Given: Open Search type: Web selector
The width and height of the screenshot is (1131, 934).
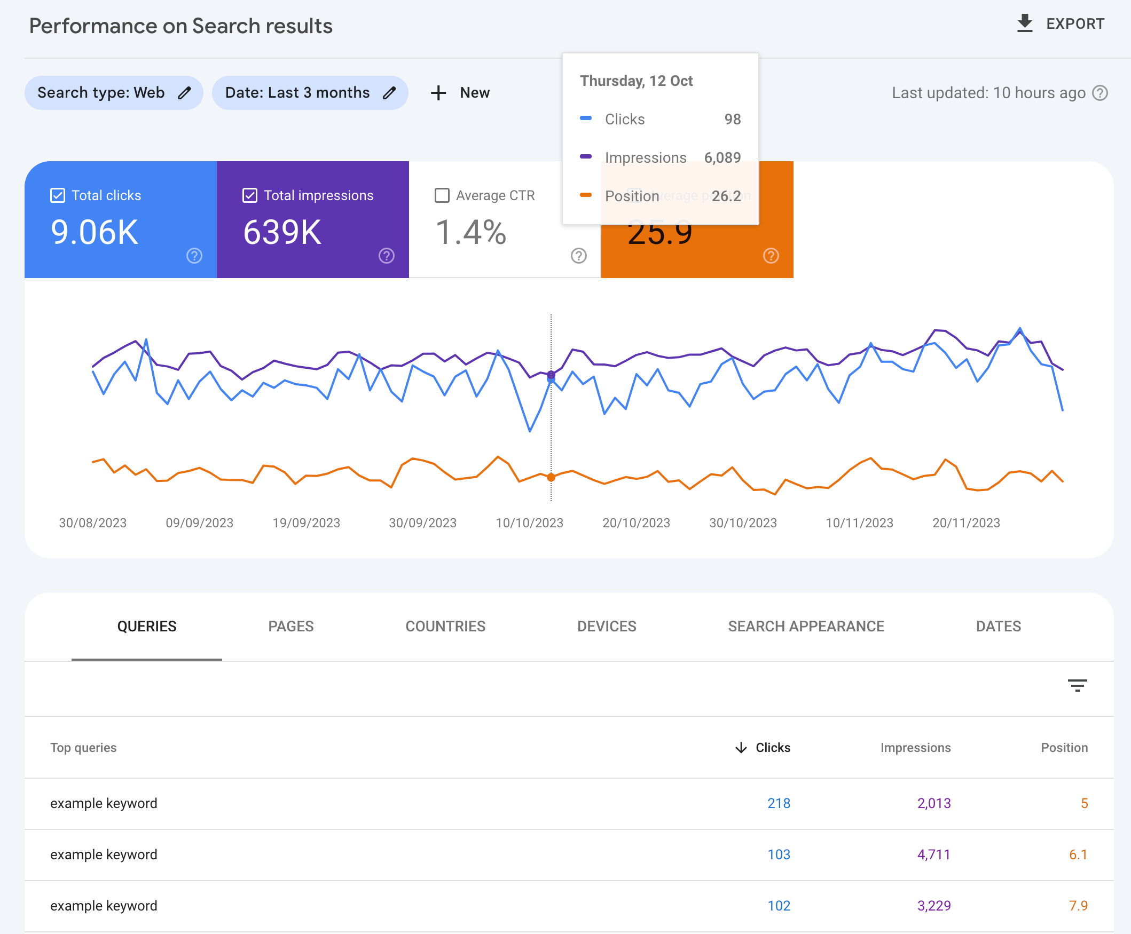Looking at the screenshot, I should tap(100, 92).
